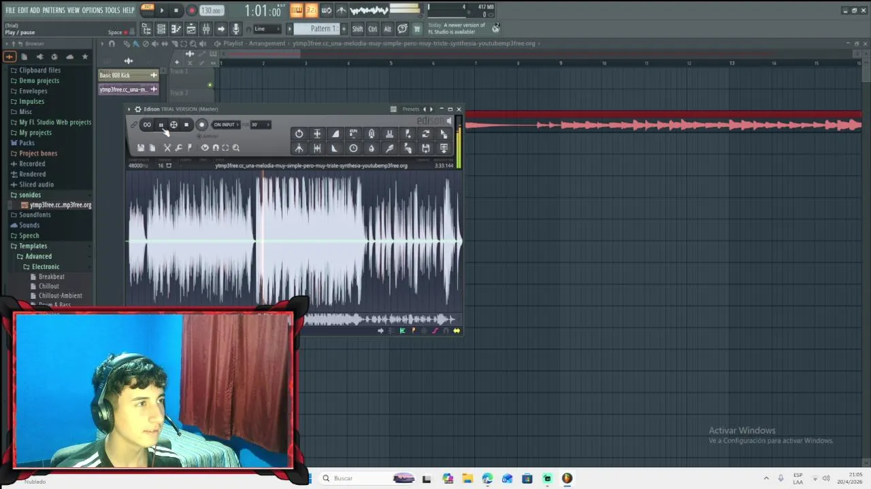Select the Browser starred favorites tab
Screen dimensions: 871x489
85,57
